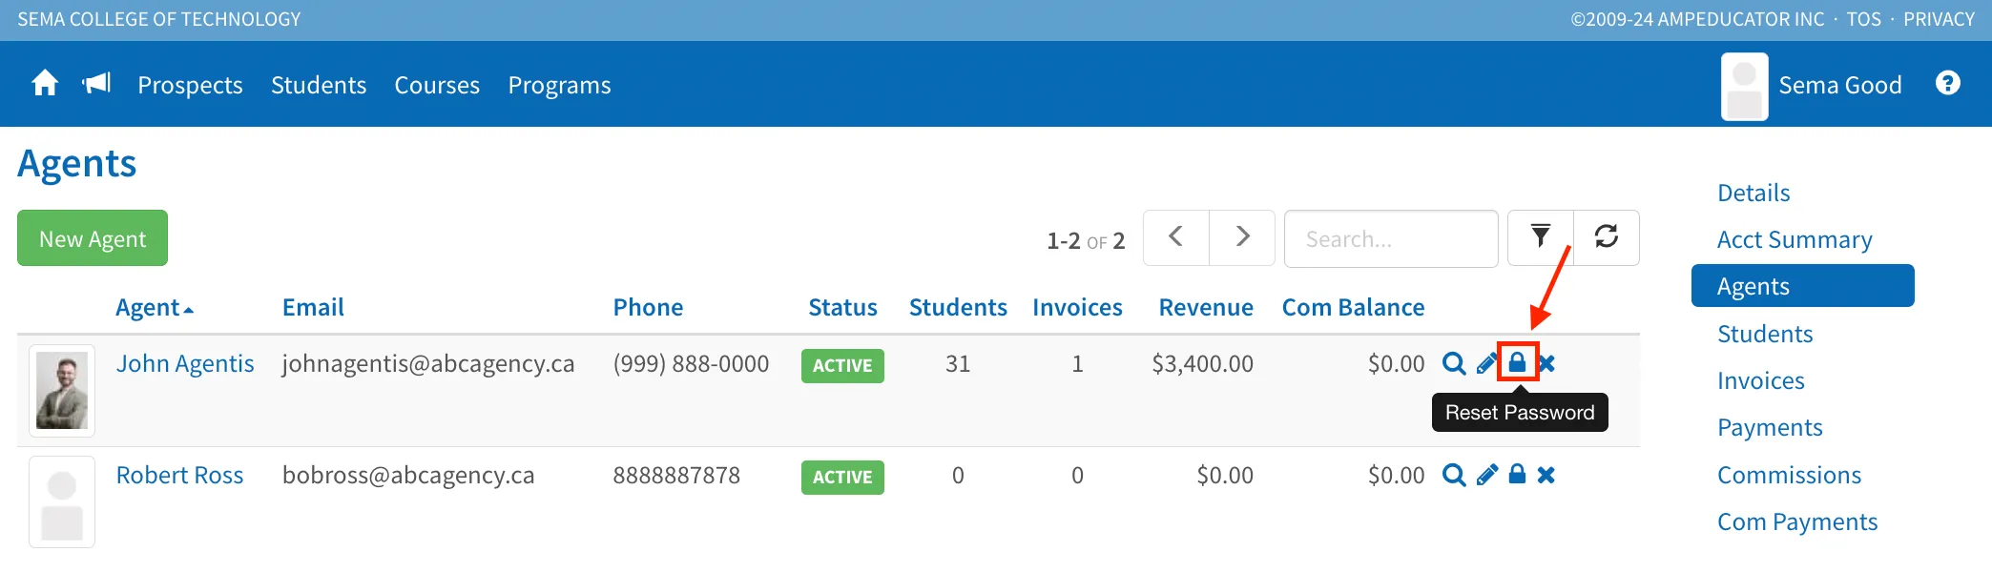Screen dimensions: 1992x572
Task: Select Details in the sidebar
Action: pyautogui.click(x=1753, y=193)
